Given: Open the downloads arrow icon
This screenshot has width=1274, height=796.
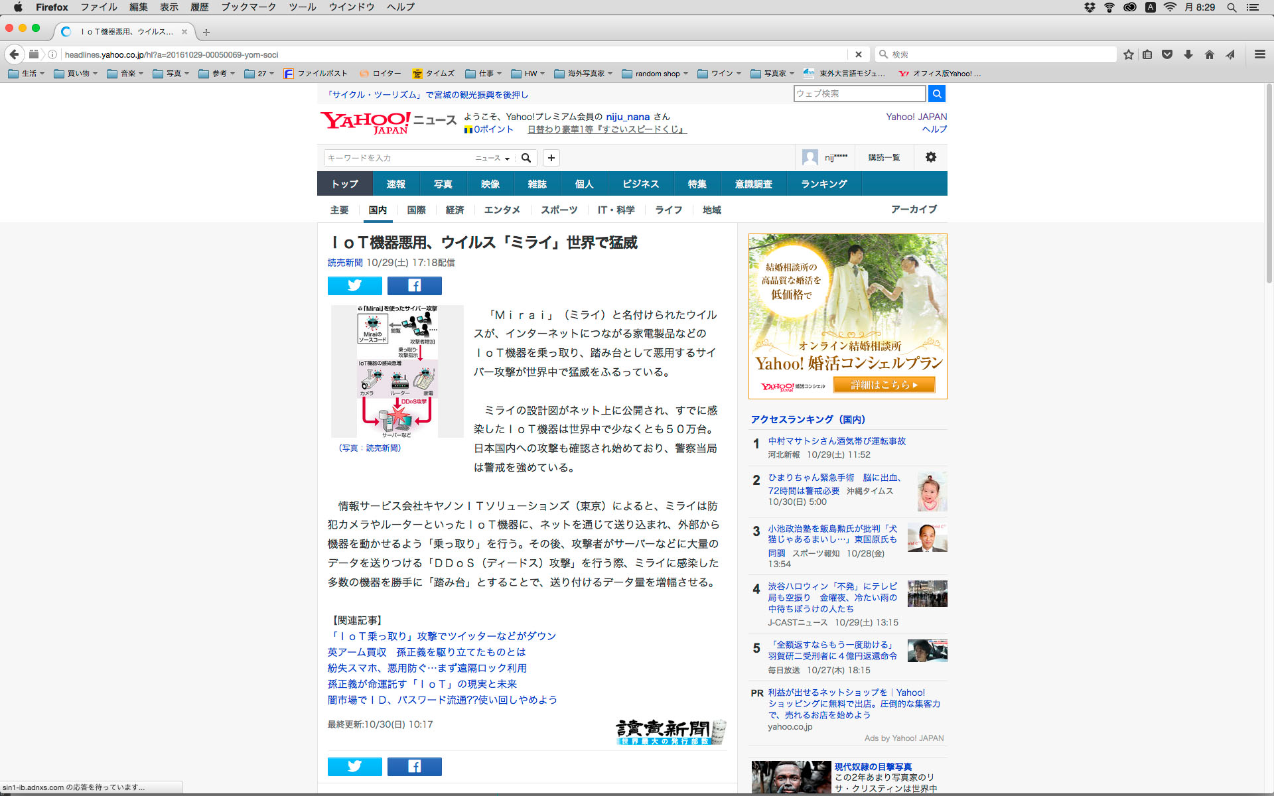Looking at the screenshot, I should 1188,54.
